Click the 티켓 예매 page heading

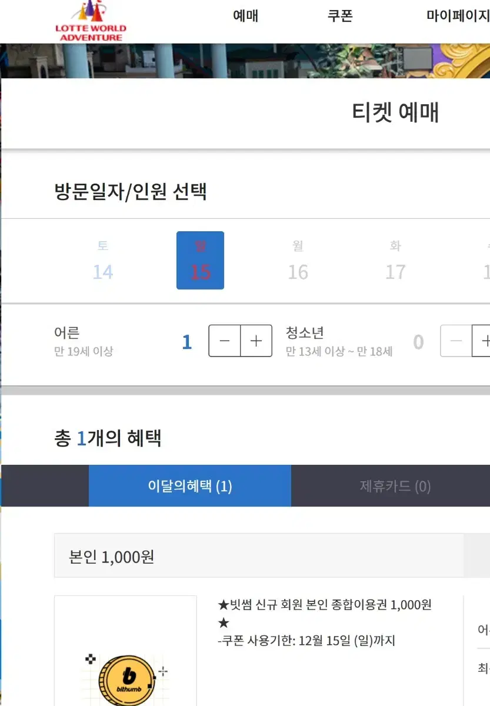[x=395, y=112]
